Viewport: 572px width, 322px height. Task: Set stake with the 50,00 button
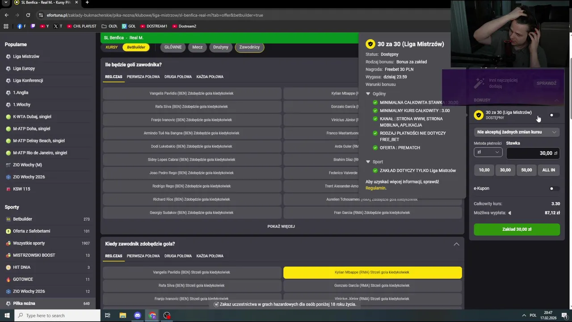point(526,170)
